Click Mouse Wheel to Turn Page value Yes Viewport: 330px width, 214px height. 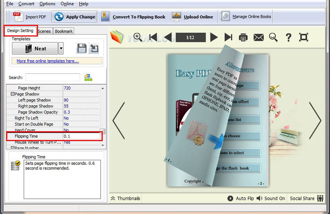click(81, 142)
